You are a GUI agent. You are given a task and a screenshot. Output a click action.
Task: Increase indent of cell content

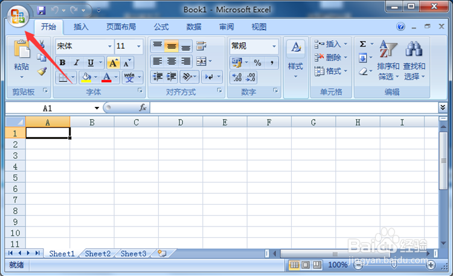[x=172, y=77]
